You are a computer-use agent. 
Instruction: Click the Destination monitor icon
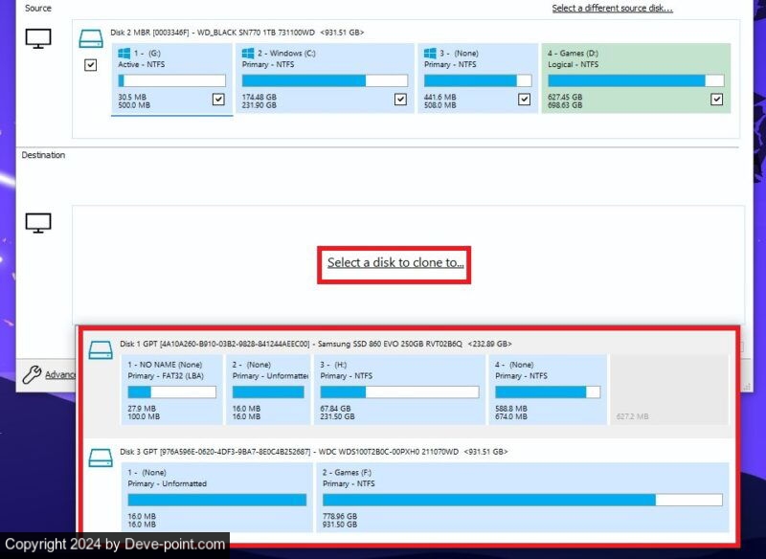(x=37, y=223)
